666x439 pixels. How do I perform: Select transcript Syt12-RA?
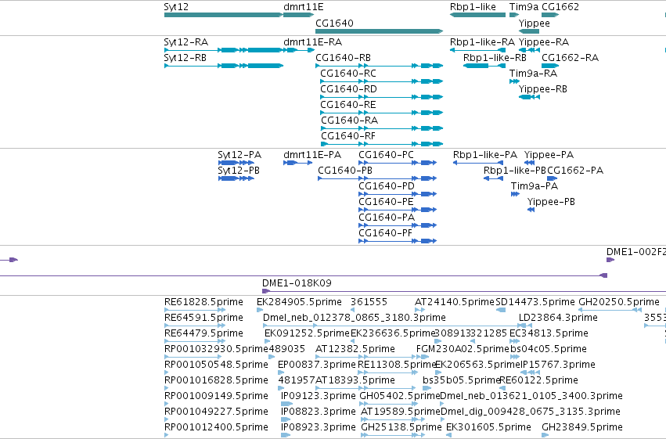[223, 50]
